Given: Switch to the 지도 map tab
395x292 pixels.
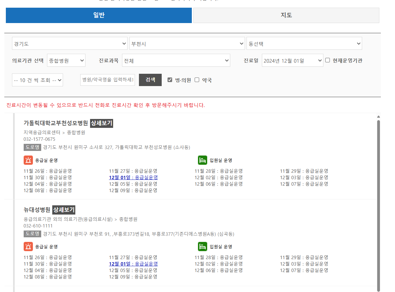Looking at the screenshot, I should [x=286, y=15].
